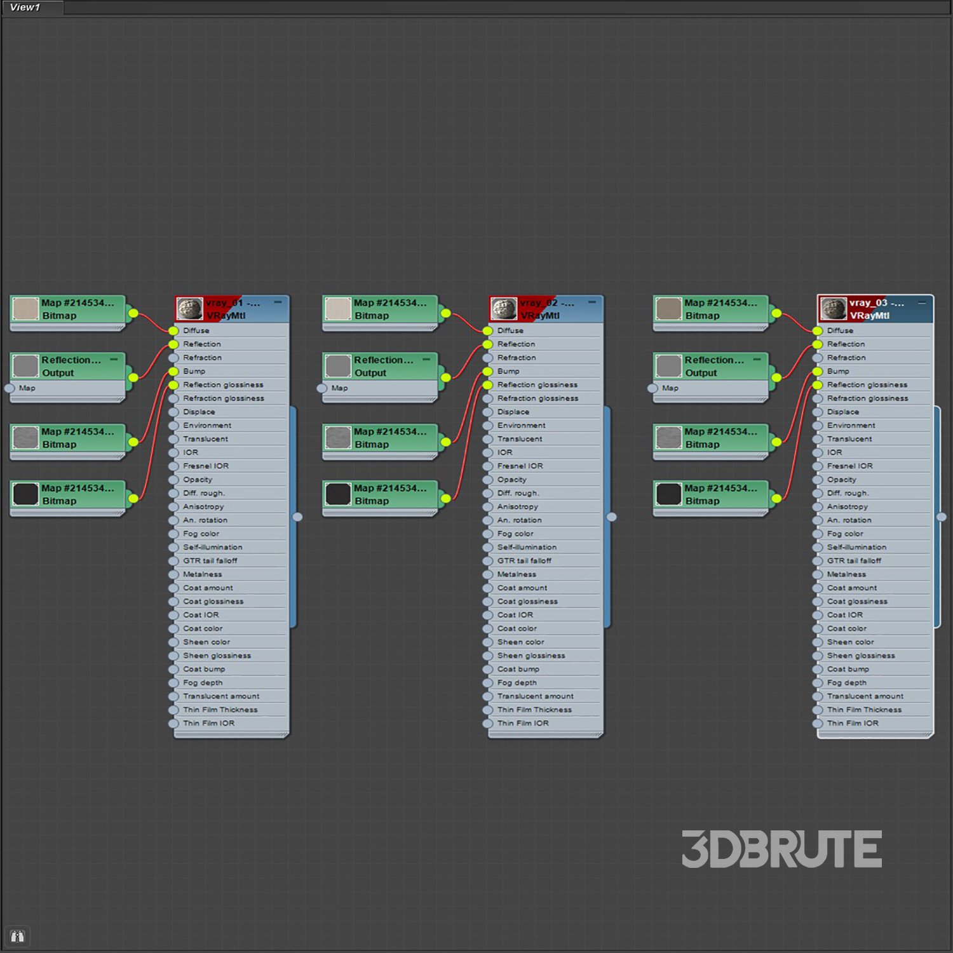Click the Bump input socket on vray_01
This screenshot has height=953, width=953.
pos(173,372)
